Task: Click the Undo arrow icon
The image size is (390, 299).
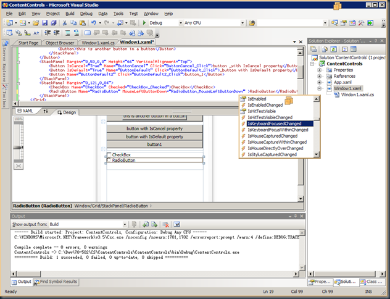Action: (x=93, y=23)
